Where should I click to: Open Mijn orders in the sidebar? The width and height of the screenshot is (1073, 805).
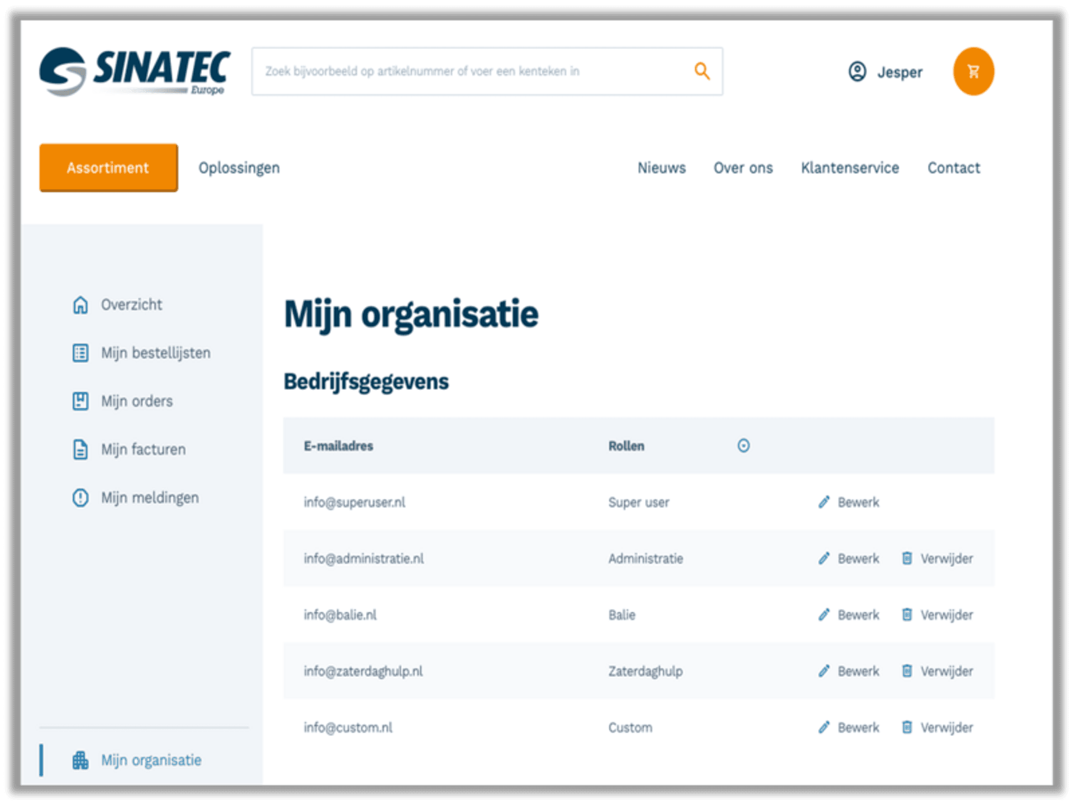(x=137, y=401)
